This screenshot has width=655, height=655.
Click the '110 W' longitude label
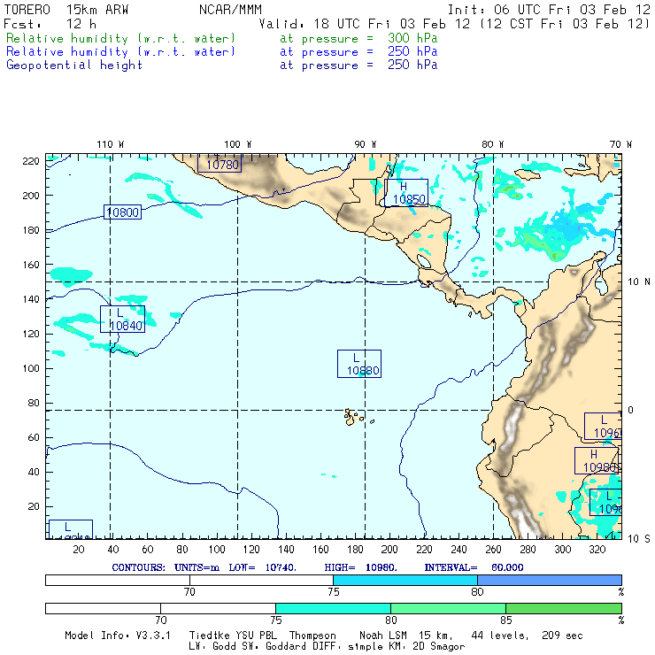point(111,144)
